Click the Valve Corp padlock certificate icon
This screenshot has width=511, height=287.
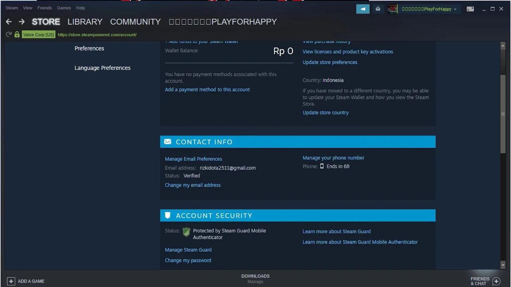pos(16,35)
